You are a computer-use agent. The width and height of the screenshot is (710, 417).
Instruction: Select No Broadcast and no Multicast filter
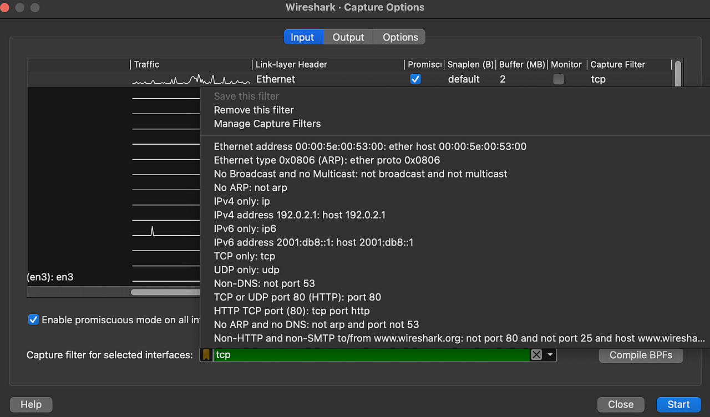point(361,174)
